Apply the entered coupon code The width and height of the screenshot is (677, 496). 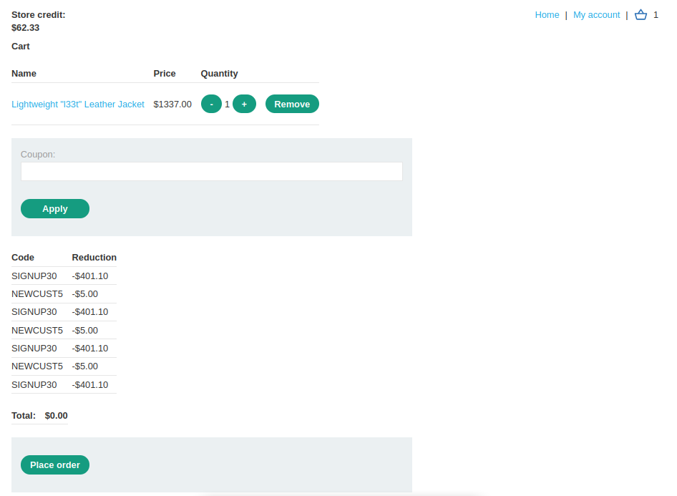(x=55, y=209)
